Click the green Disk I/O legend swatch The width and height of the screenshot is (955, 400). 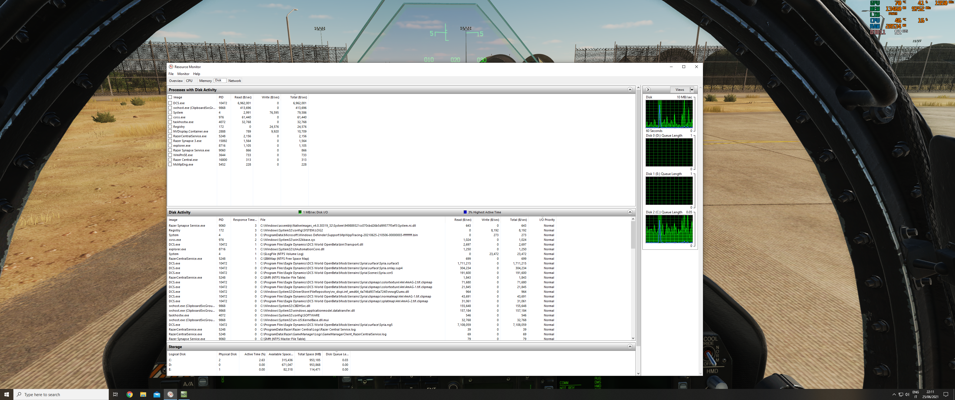pyautogui.click(x=300, y=212)
